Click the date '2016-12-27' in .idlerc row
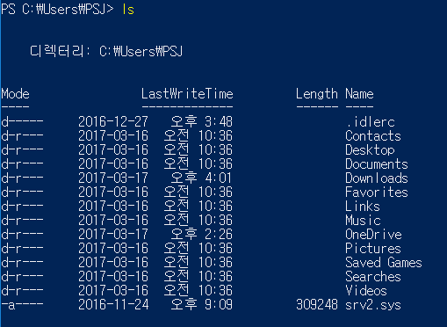The width and height of the screenshot is (447, 327). (x=113, y=122)
